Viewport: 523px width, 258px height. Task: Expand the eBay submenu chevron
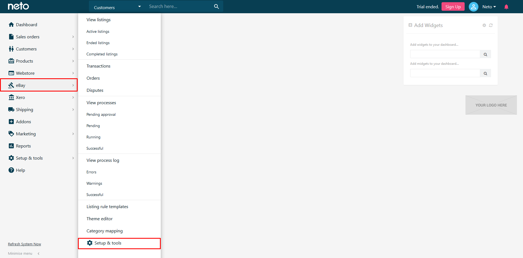[73, 85]
